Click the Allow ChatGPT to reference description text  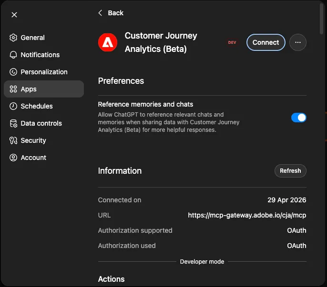[169, 122]
